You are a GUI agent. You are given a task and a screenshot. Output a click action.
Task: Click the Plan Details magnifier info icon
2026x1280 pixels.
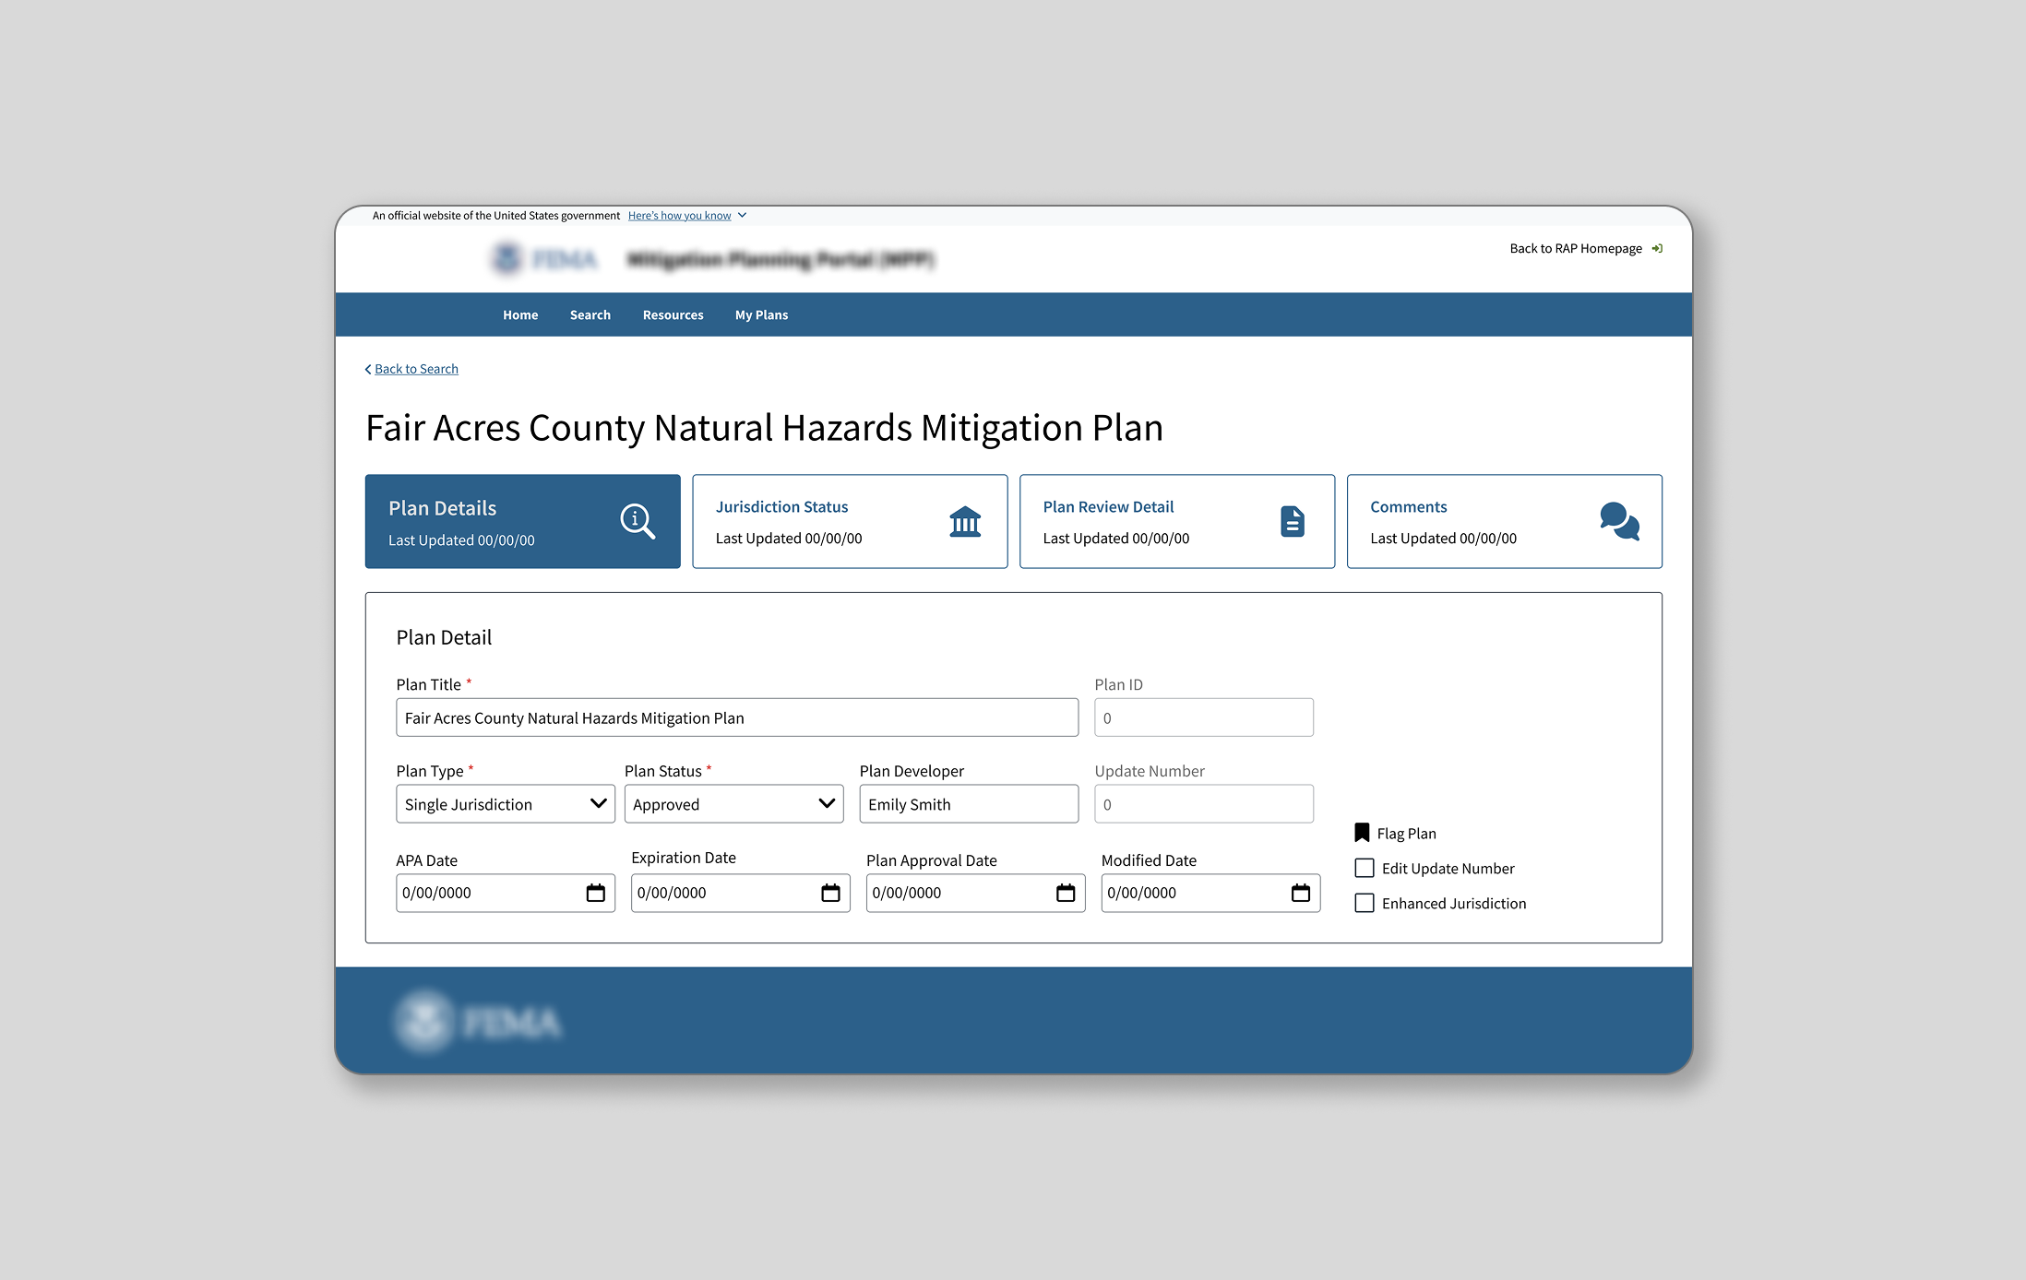click(637, 521)
